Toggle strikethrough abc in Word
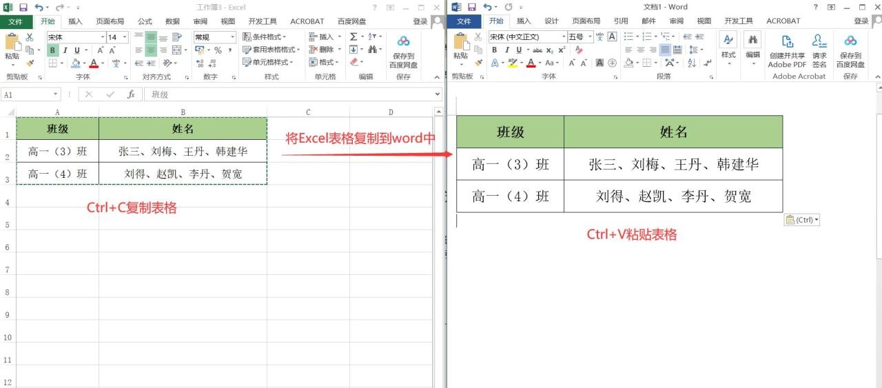Image resolution: width=882 pixels, height=388 pixels. (x=537, y=50)
